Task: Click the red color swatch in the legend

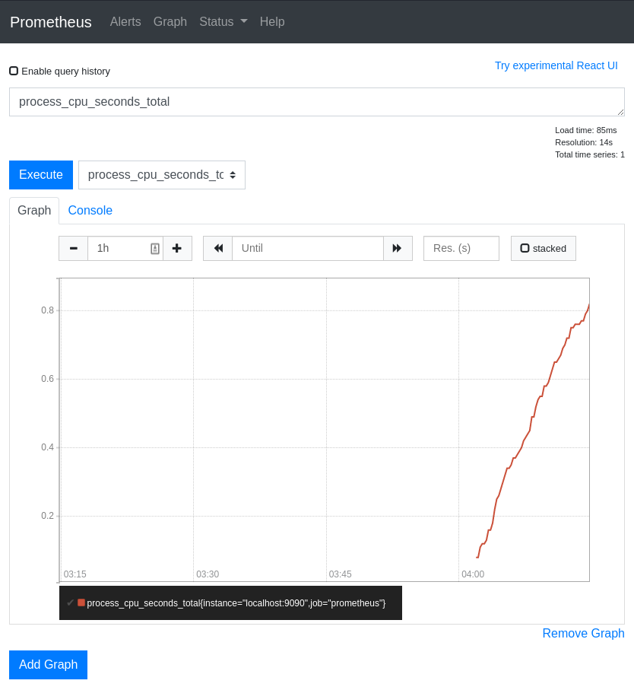Action: click(82, 603)
